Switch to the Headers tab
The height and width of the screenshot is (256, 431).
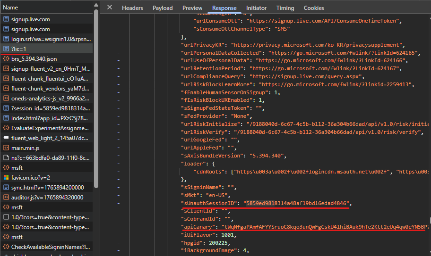click(132, 8)
